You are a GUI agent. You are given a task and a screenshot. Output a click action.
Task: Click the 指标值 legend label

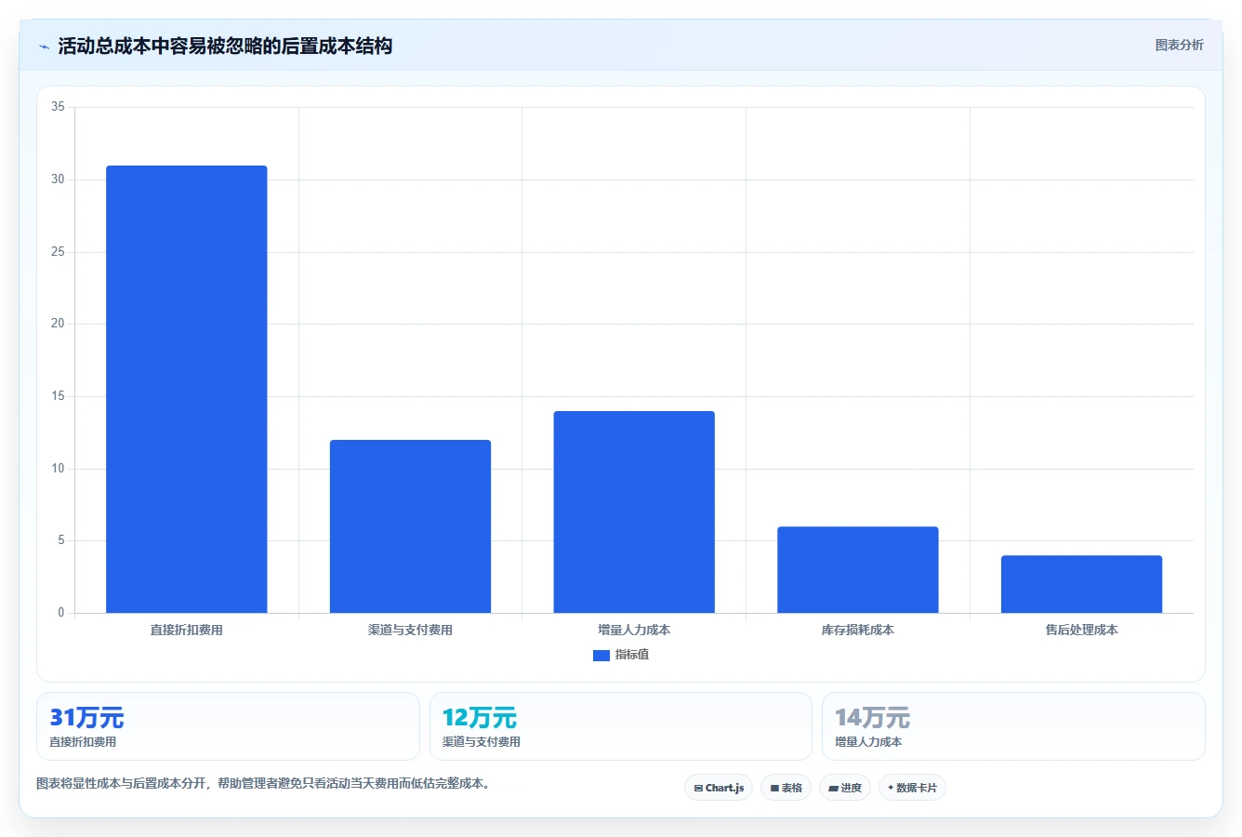coord(632,655)
